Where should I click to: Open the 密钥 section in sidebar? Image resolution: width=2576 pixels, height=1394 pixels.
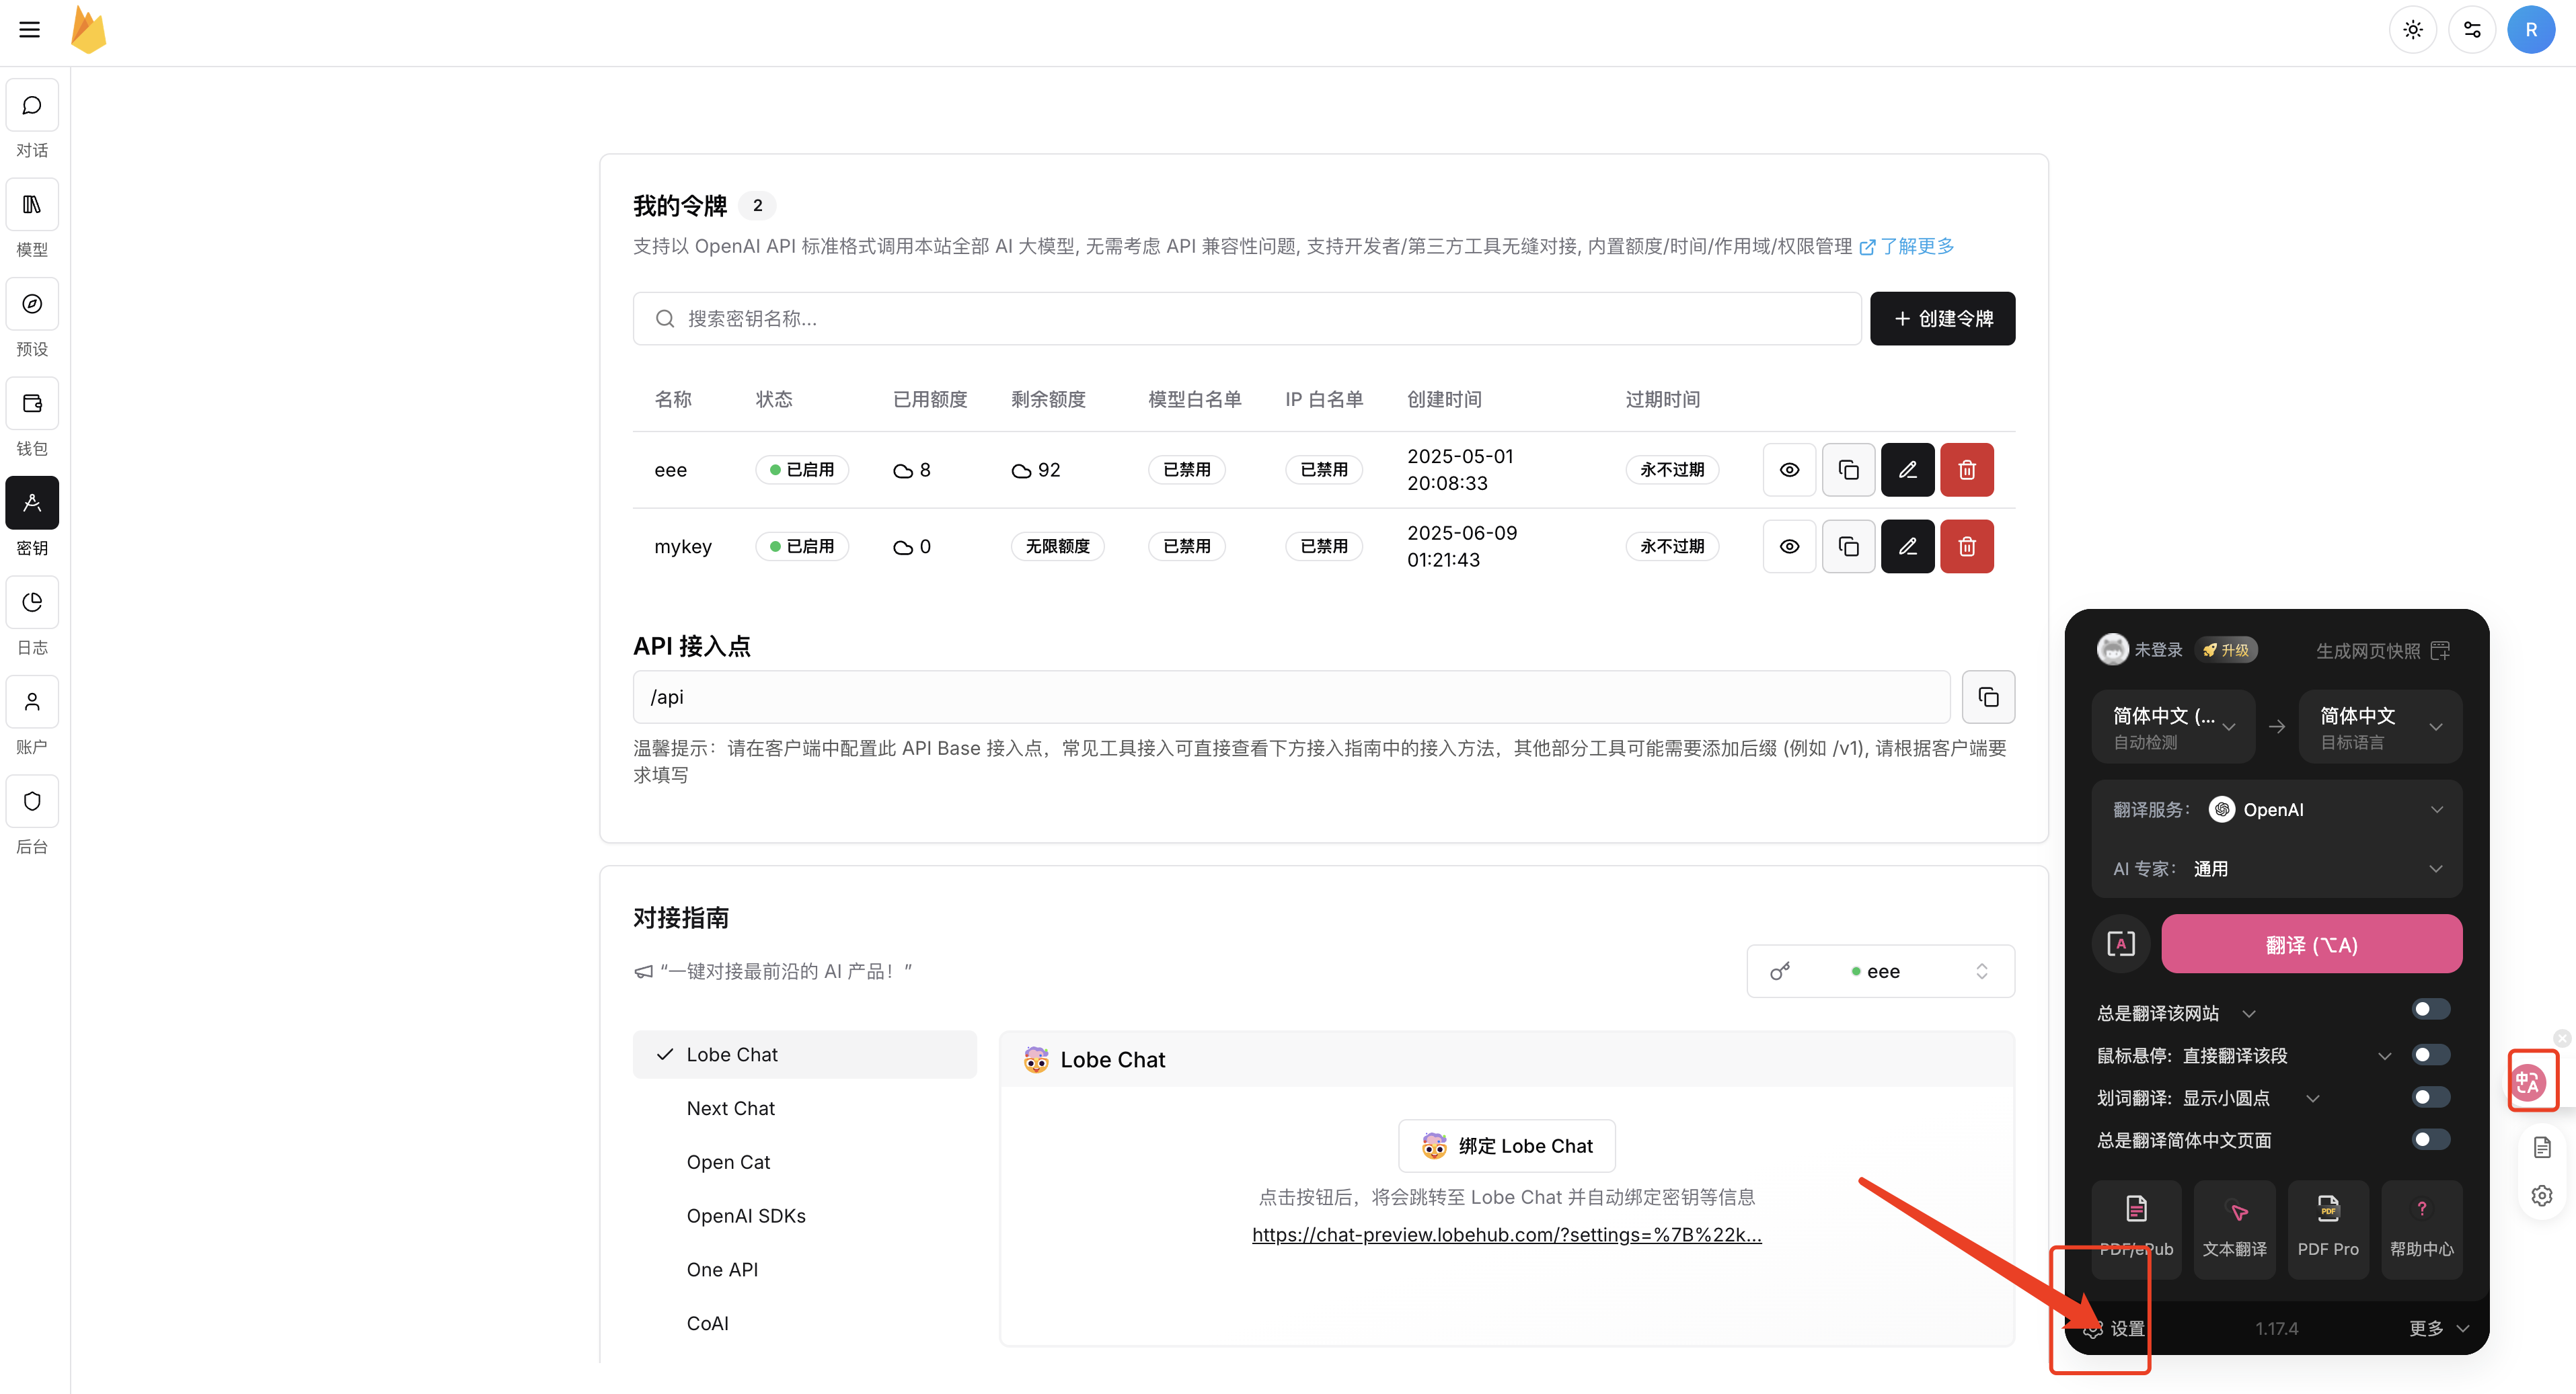31,515
